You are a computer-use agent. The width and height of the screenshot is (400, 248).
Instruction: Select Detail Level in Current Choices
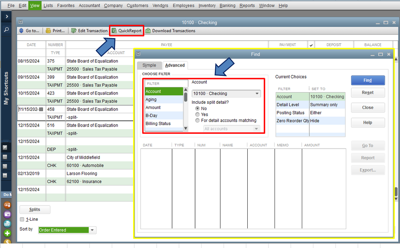311,105
